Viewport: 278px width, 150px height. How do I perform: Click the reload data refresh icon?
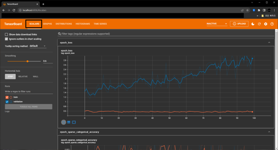click(x=259, y=24)
